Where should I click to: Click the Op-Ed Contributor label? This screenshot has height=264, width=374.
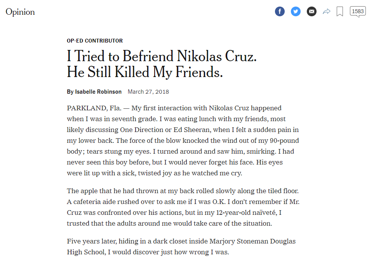[x=95, y=41]
